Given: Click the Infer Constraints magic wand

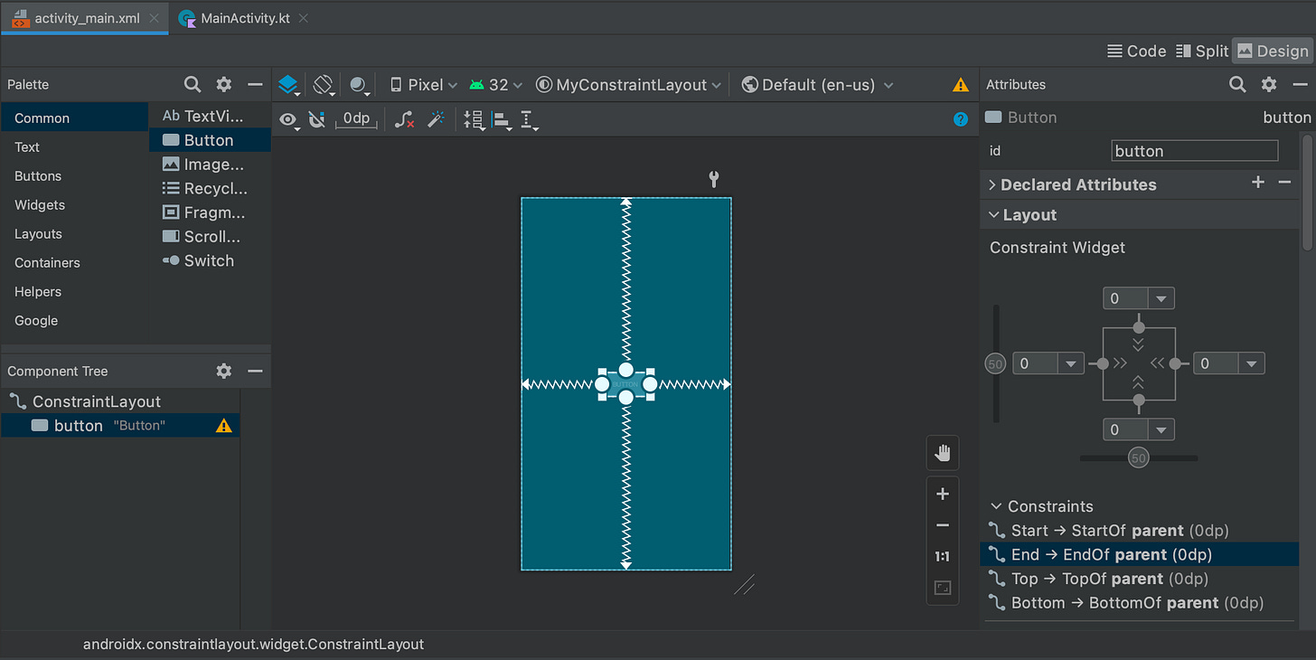Looking at the screenshot, I should click(436, 119).
